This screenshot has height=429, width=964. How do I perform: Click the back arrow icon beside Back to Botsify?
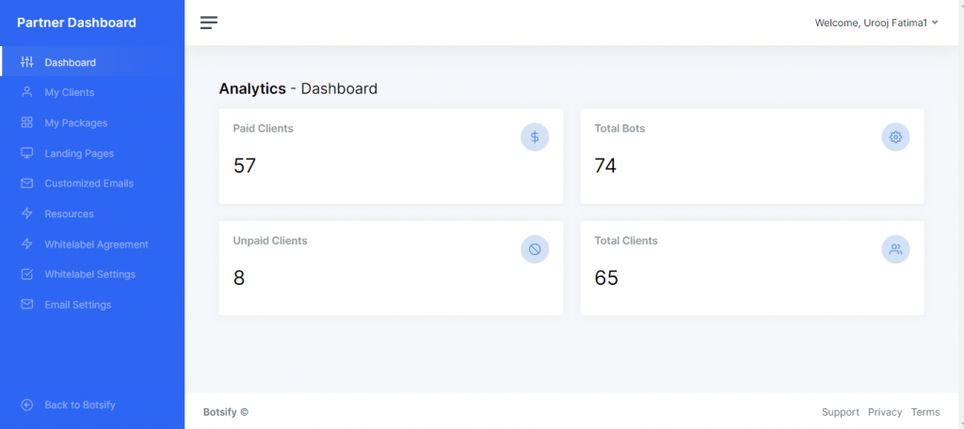point(27,405)
